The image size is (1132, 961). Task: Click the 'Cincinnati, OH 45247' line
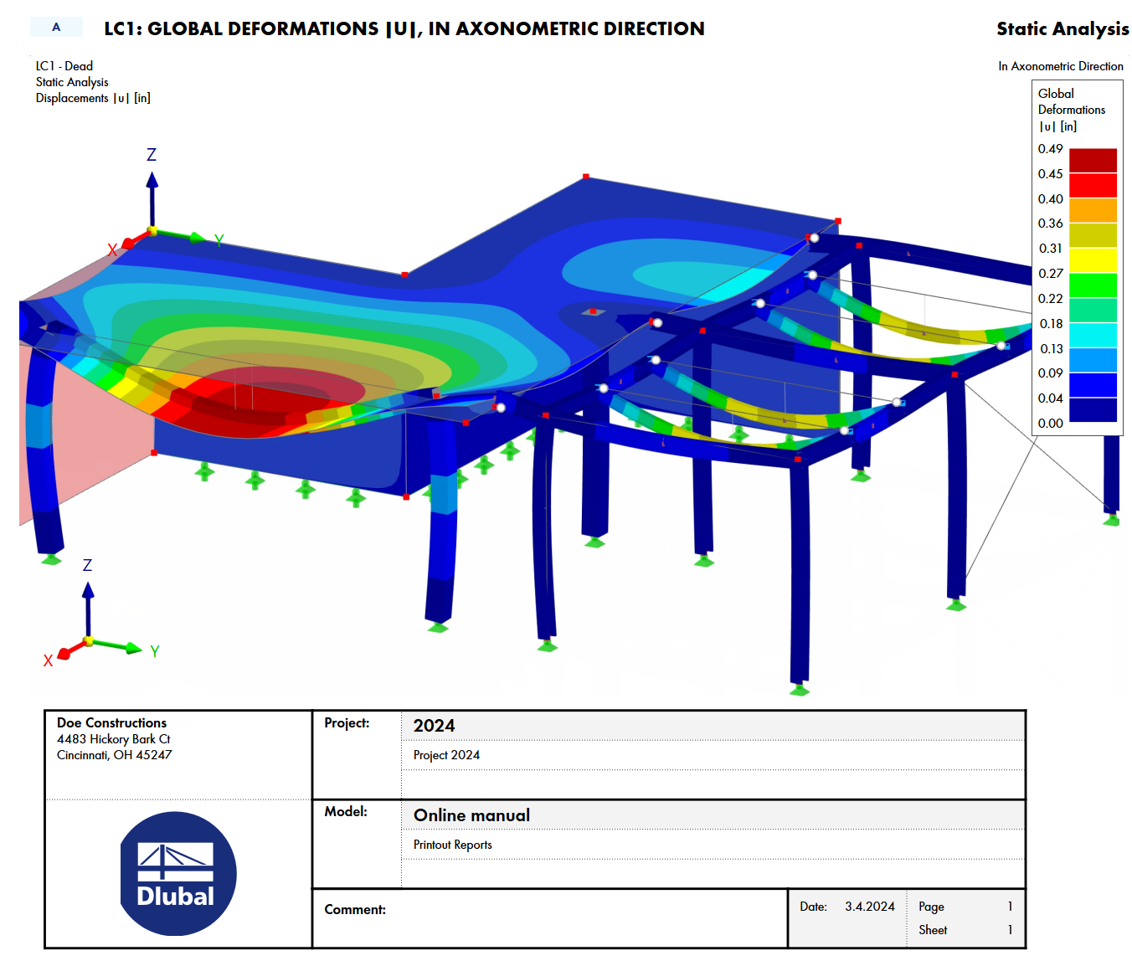point(115,755)
